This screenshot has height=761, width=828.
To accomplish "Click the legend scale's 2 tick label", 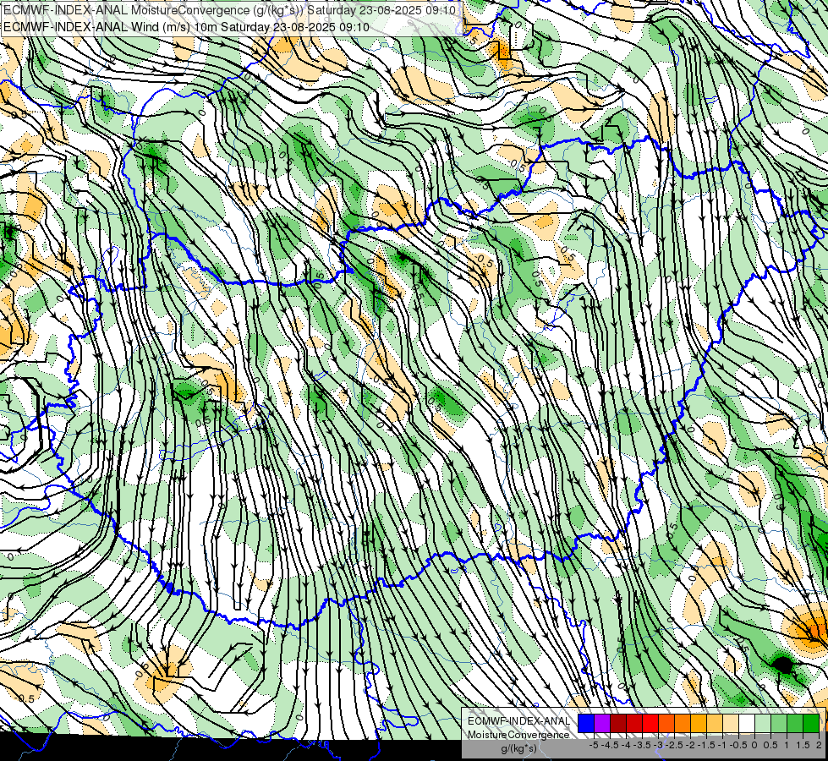I will (x=819, y=745).
